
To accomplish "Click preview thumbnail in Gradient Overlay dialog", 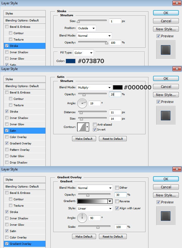I will (166, 216).
